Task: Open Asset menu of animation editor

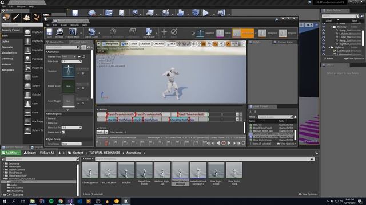Action: [63, 25]
